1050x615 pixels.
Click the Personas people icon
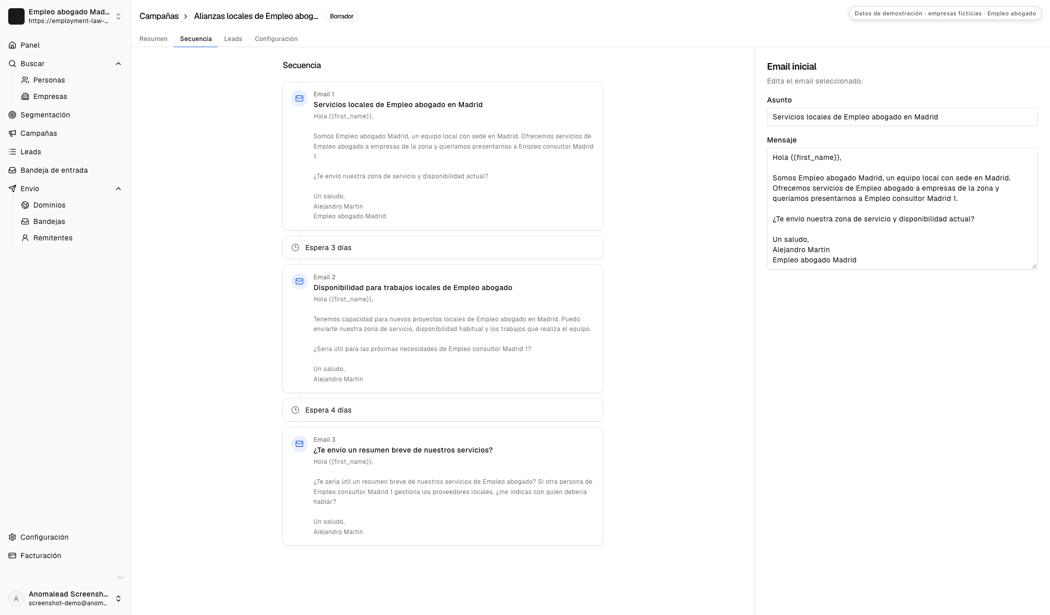pos(25,80)
